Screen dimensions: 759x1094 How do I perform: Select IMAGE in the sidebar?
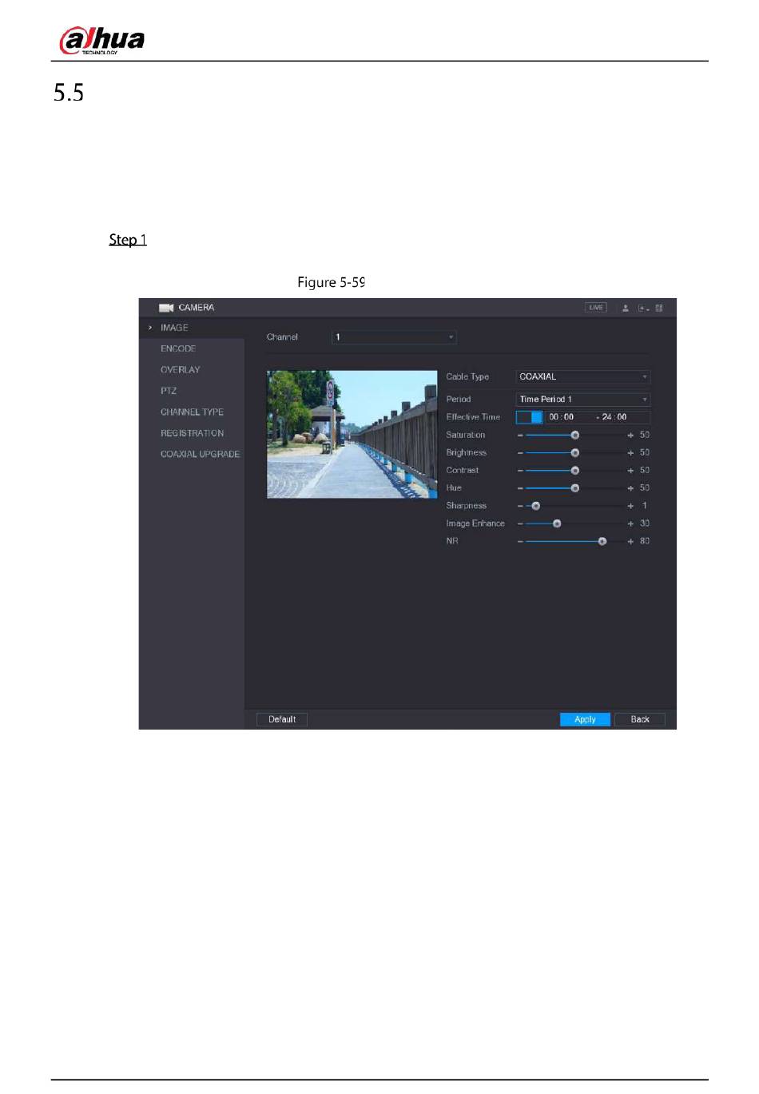click(192, 328)
